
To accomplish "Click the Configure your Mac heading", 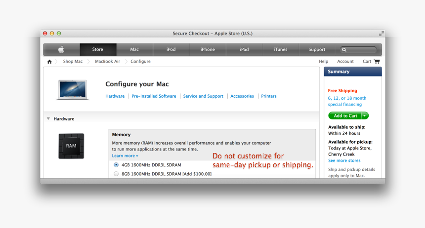I will pos(137,84).
